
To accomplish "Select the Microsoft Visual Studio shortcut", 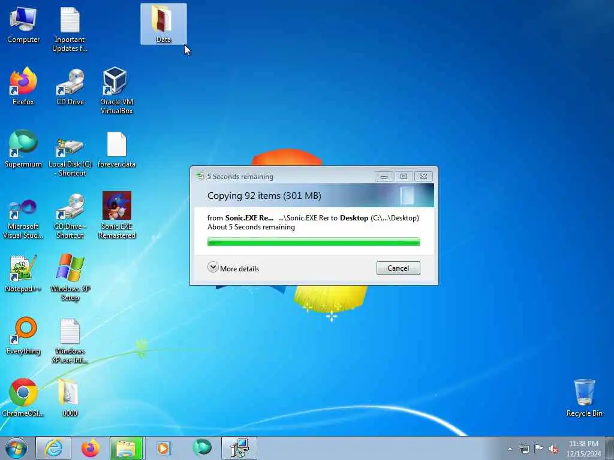I will click(x=23, y=218).
